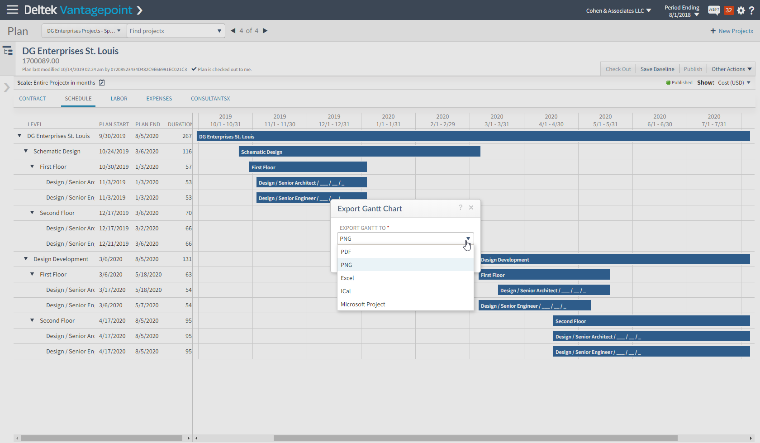760x443 pixels.
Task: Switch to the Consultantsx tab
Action: point(210,99)
